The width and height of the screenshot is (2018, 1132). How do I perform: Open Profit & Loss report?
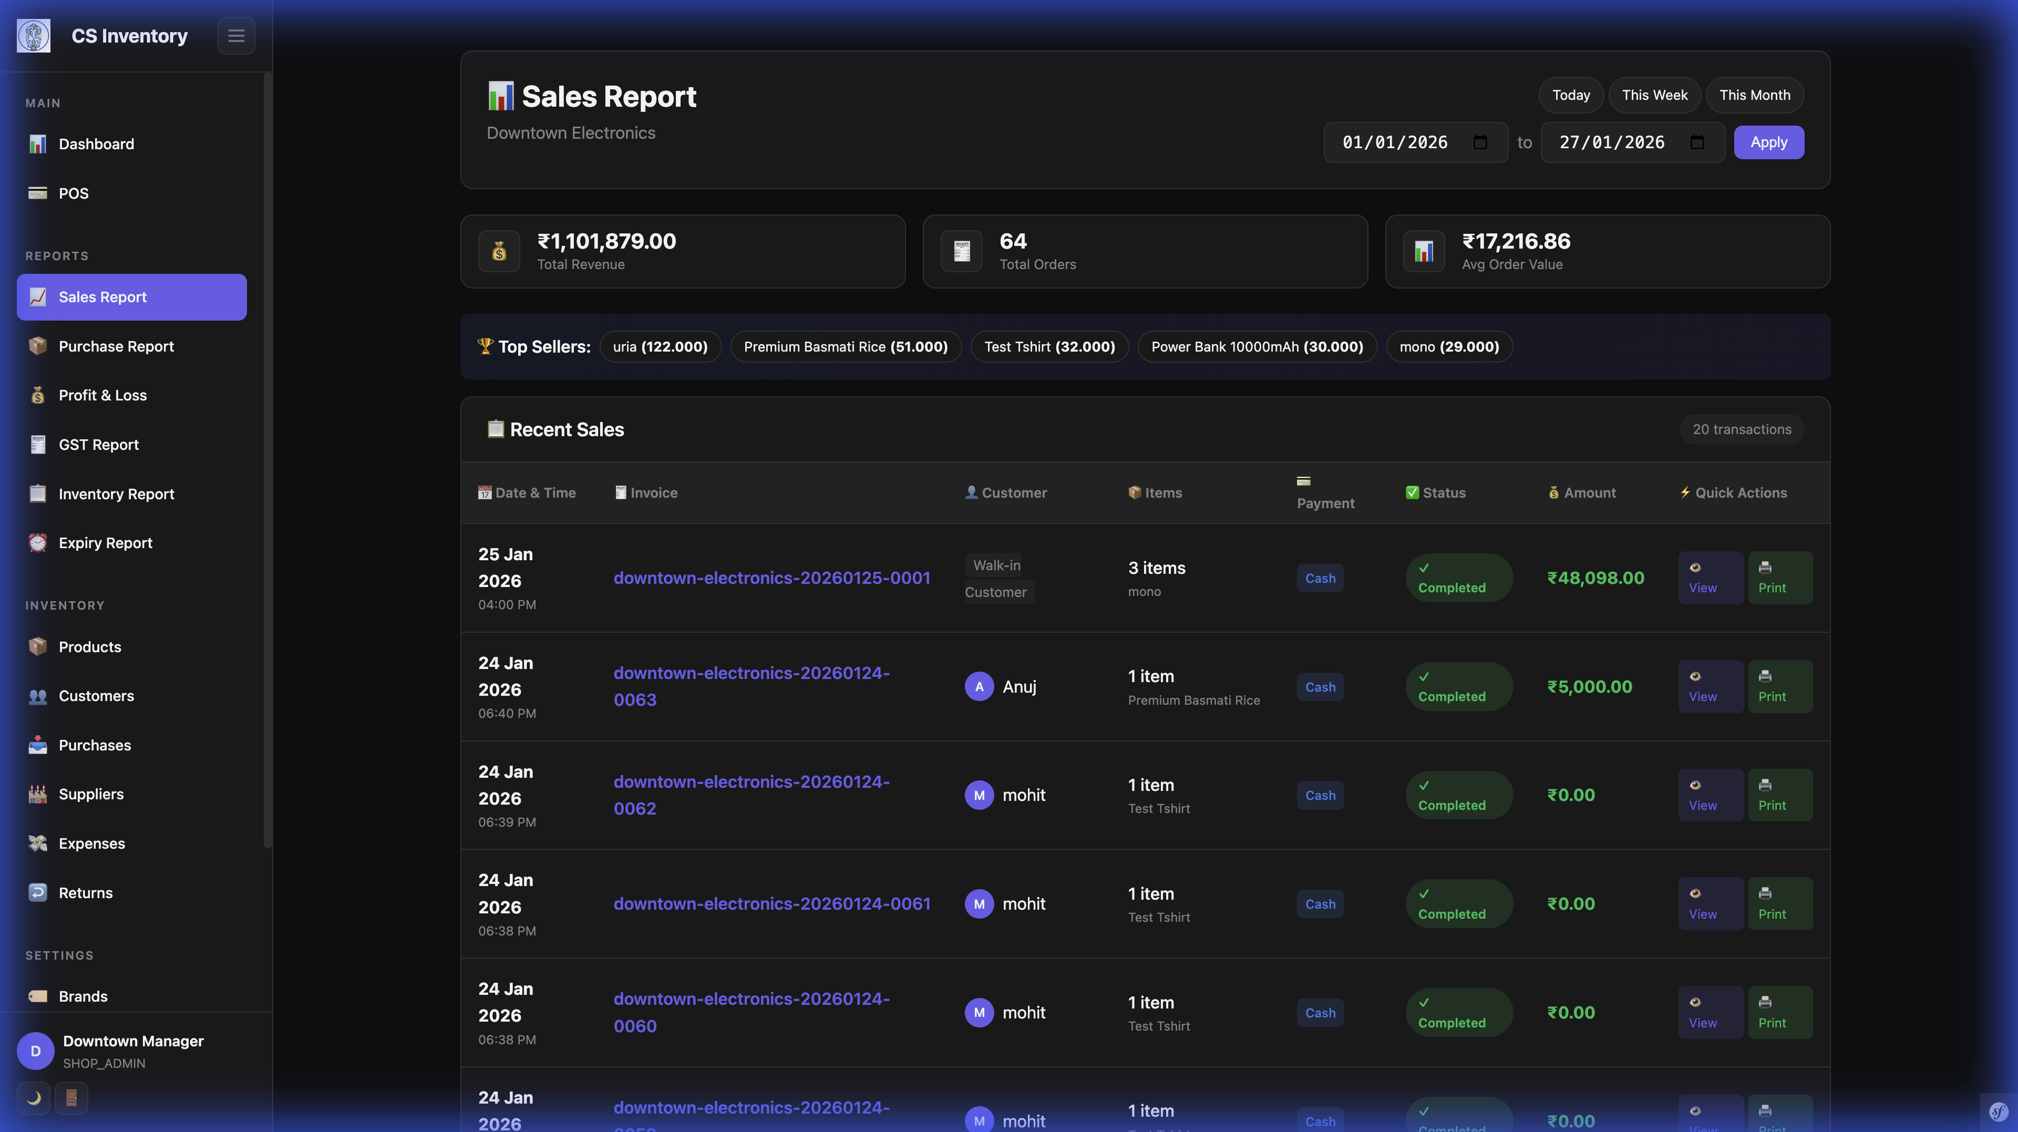(x=131, y=396)
